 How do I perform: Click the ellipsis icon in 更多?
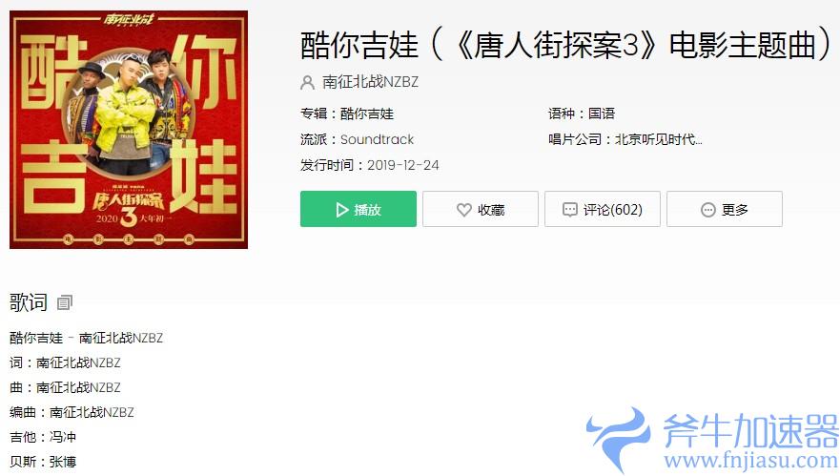click(x=708, y=210)
